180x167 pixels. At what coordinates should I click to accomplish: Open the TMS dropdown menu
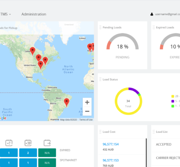5,14
